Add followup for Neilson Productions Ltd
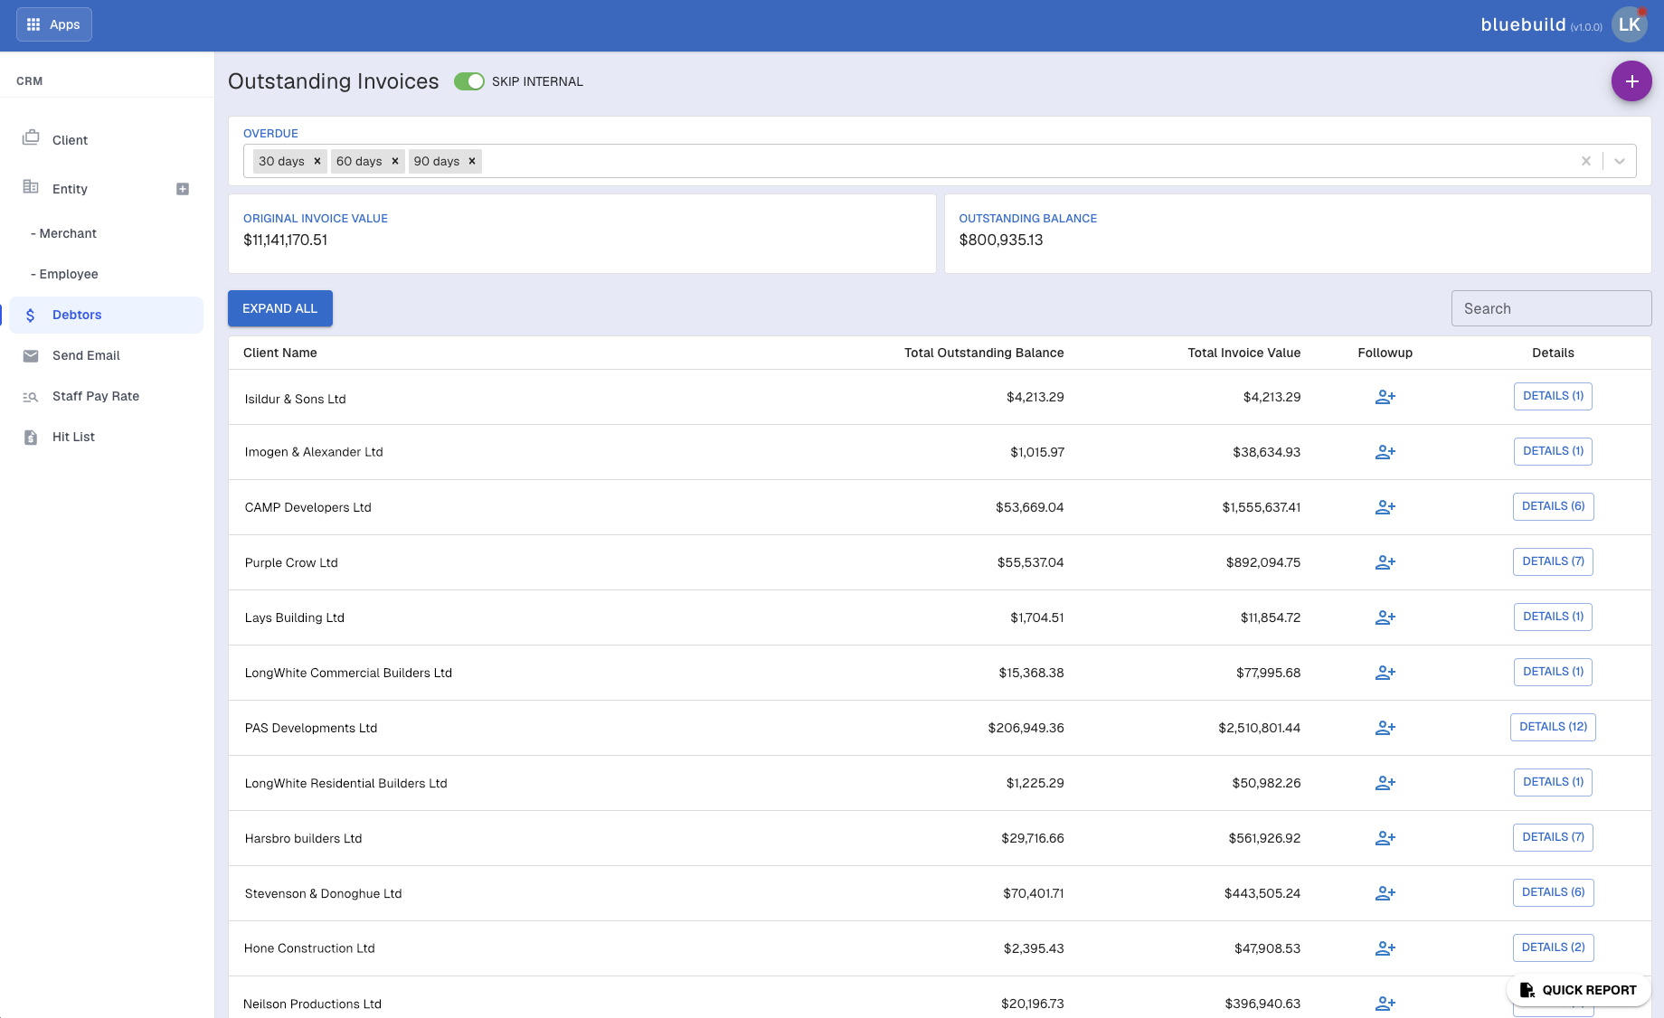This screenshot has height=1018, width=1664. tap(1385, 1004)
